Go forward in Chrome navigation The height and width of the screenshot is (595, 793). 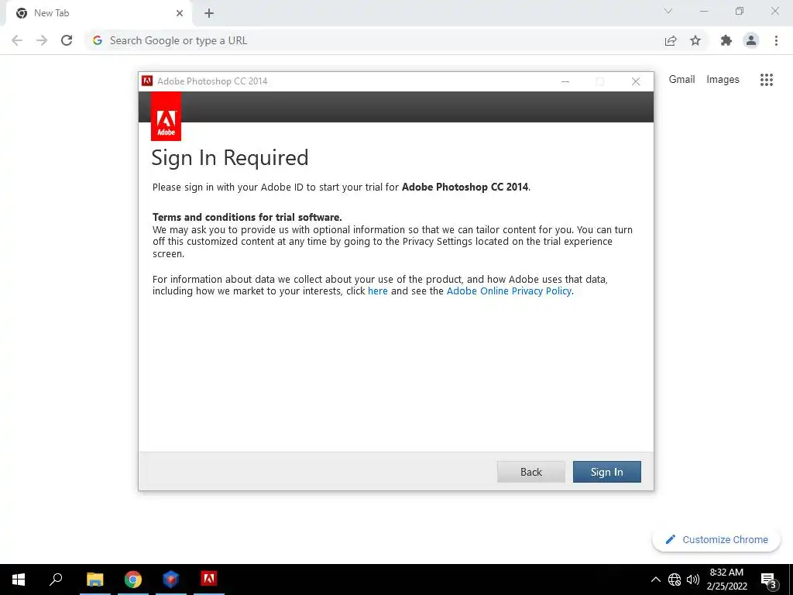tap(42, 40)
